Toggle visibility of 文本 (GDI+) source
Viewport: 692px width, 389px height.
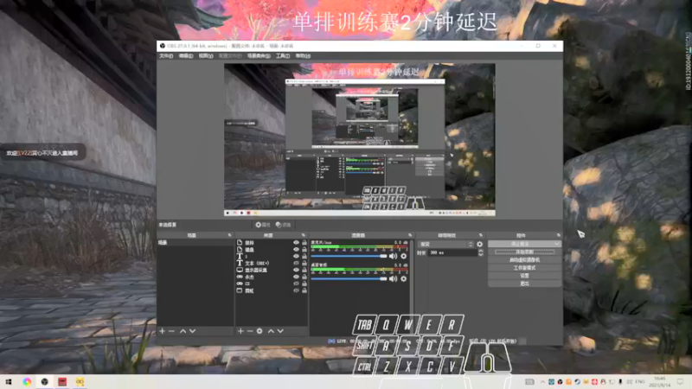pyautogui.click(x=296, y=263)
